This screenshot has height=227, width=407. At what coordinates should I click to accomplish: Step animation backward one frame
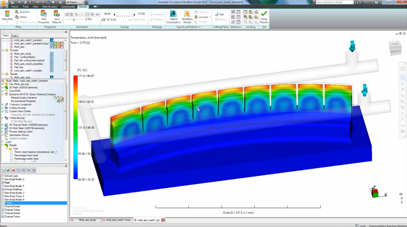coord(67,15)
